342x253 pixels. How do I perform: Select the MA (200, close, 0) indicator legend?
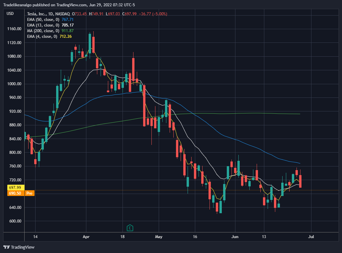43,31
